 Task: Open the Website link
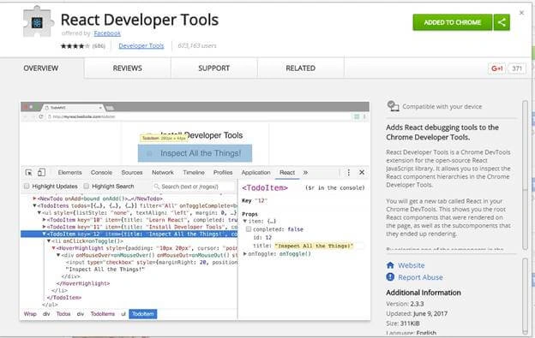(x=412, y=265)
